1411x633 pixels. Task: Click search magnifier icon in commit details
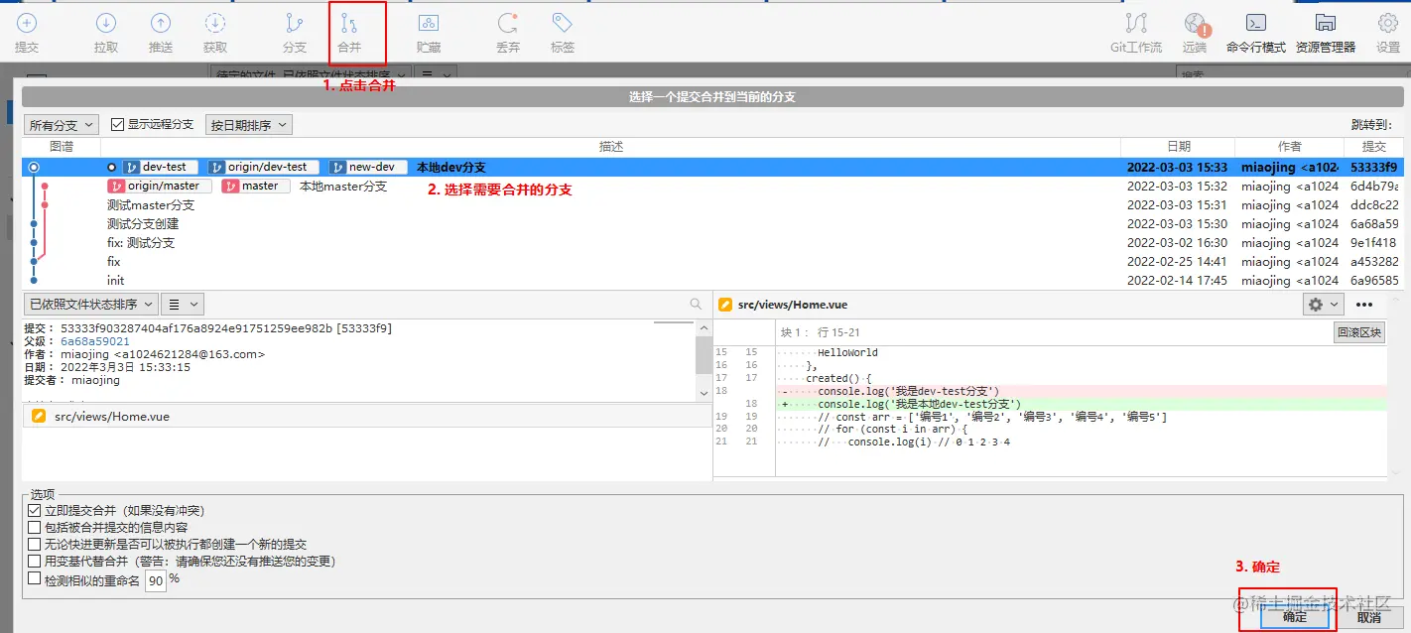coord(697,304)
